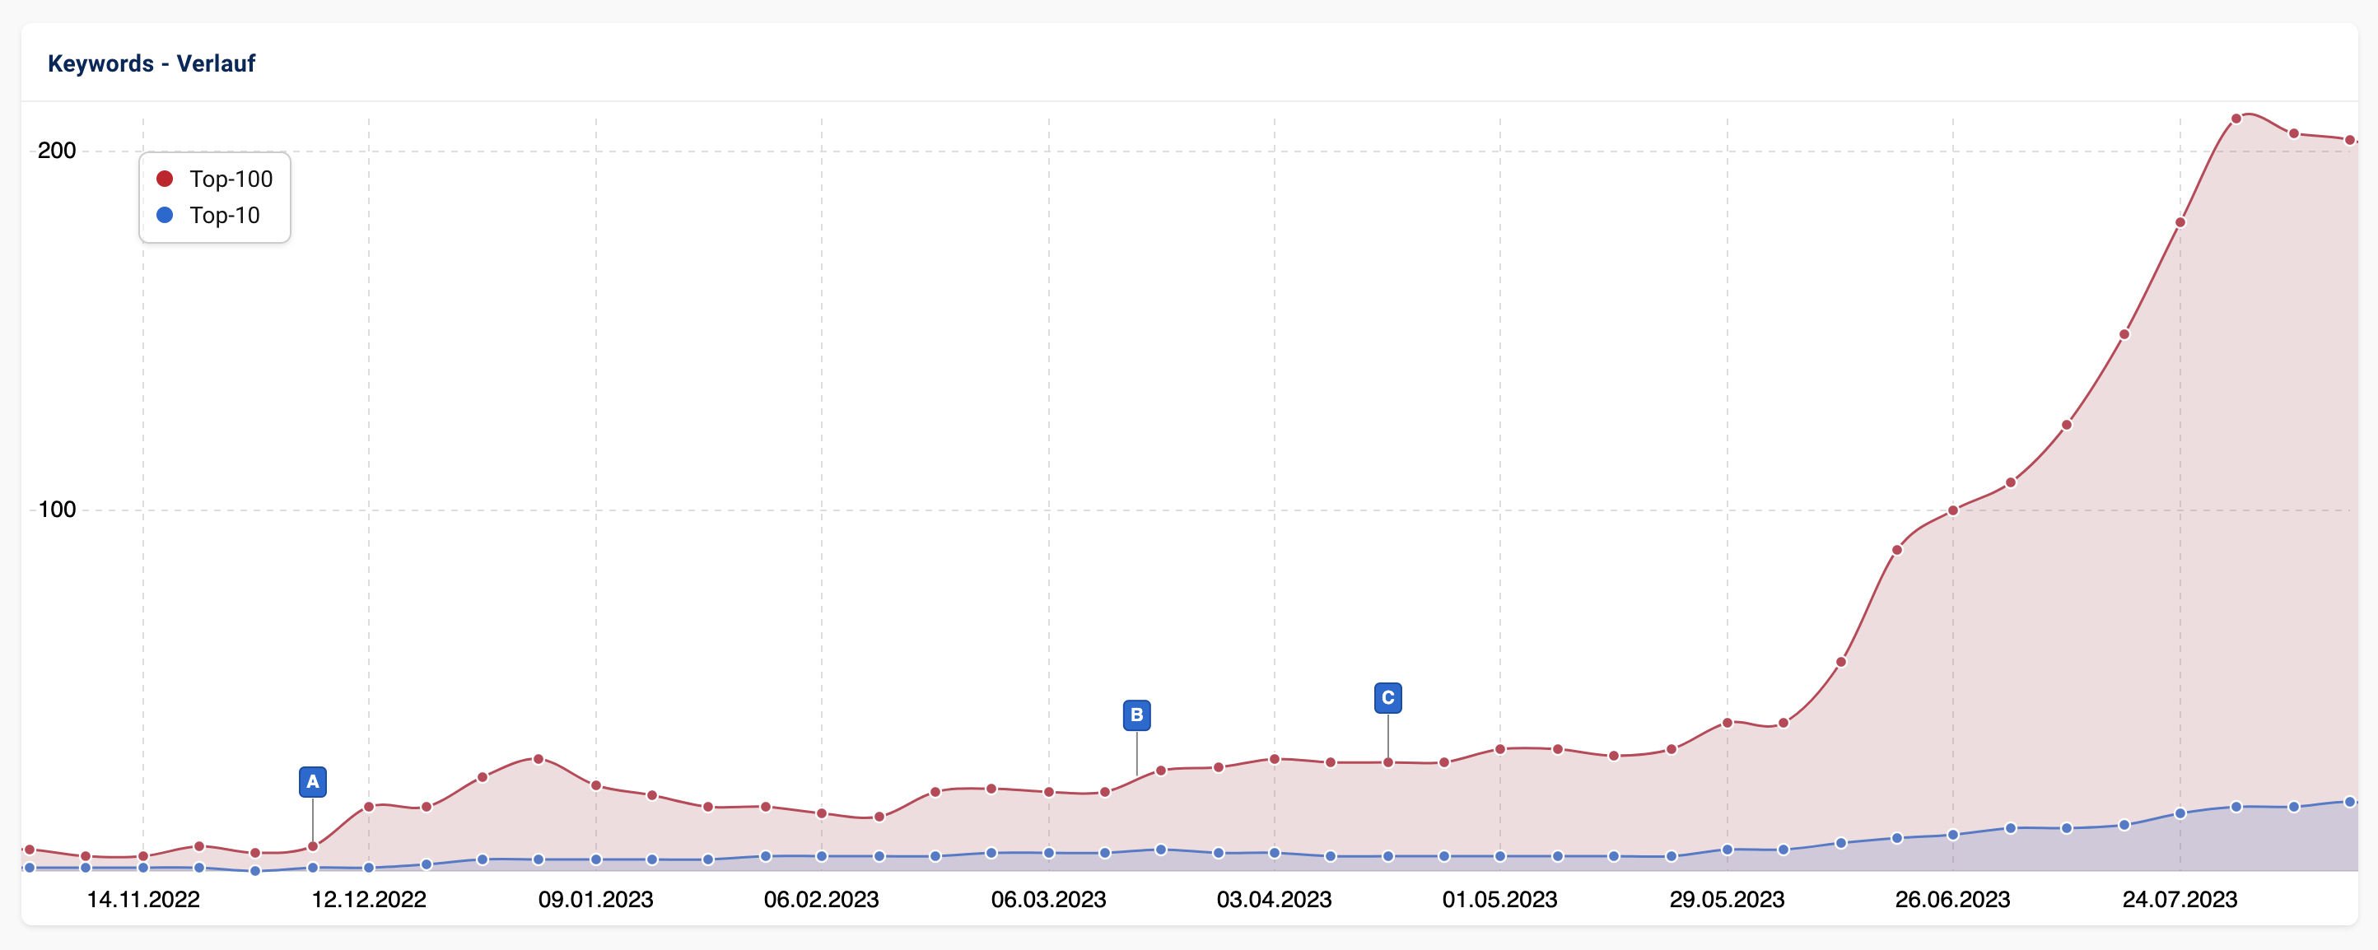The width and height of the screenshot is (2378, 950).
Task: Click blue Top-10 legend dot
Action: pos(166,215)
